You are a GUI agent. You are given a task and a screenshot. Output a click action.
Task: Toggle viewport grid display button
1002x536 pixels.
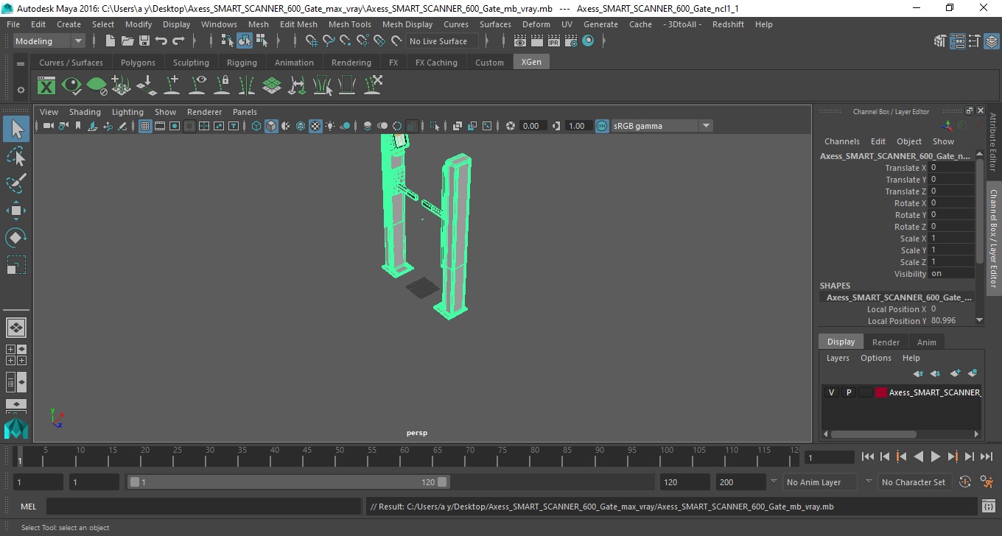click(145, 126)
